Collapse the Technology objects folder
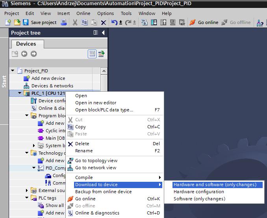This screenshot has height=218, width=267. tap(27, 153)
